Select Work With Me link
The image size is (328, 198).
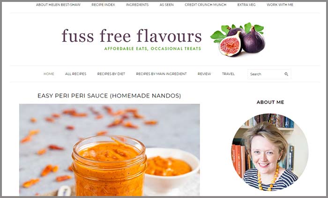click(280, 5)
